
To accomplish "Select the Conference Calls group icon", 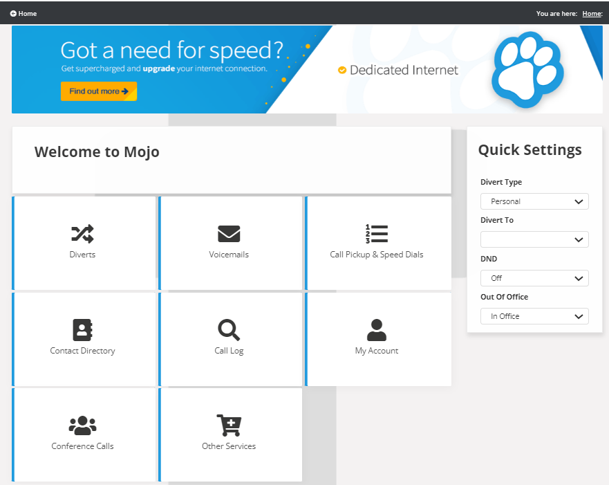I will click(x=82, y=425).
